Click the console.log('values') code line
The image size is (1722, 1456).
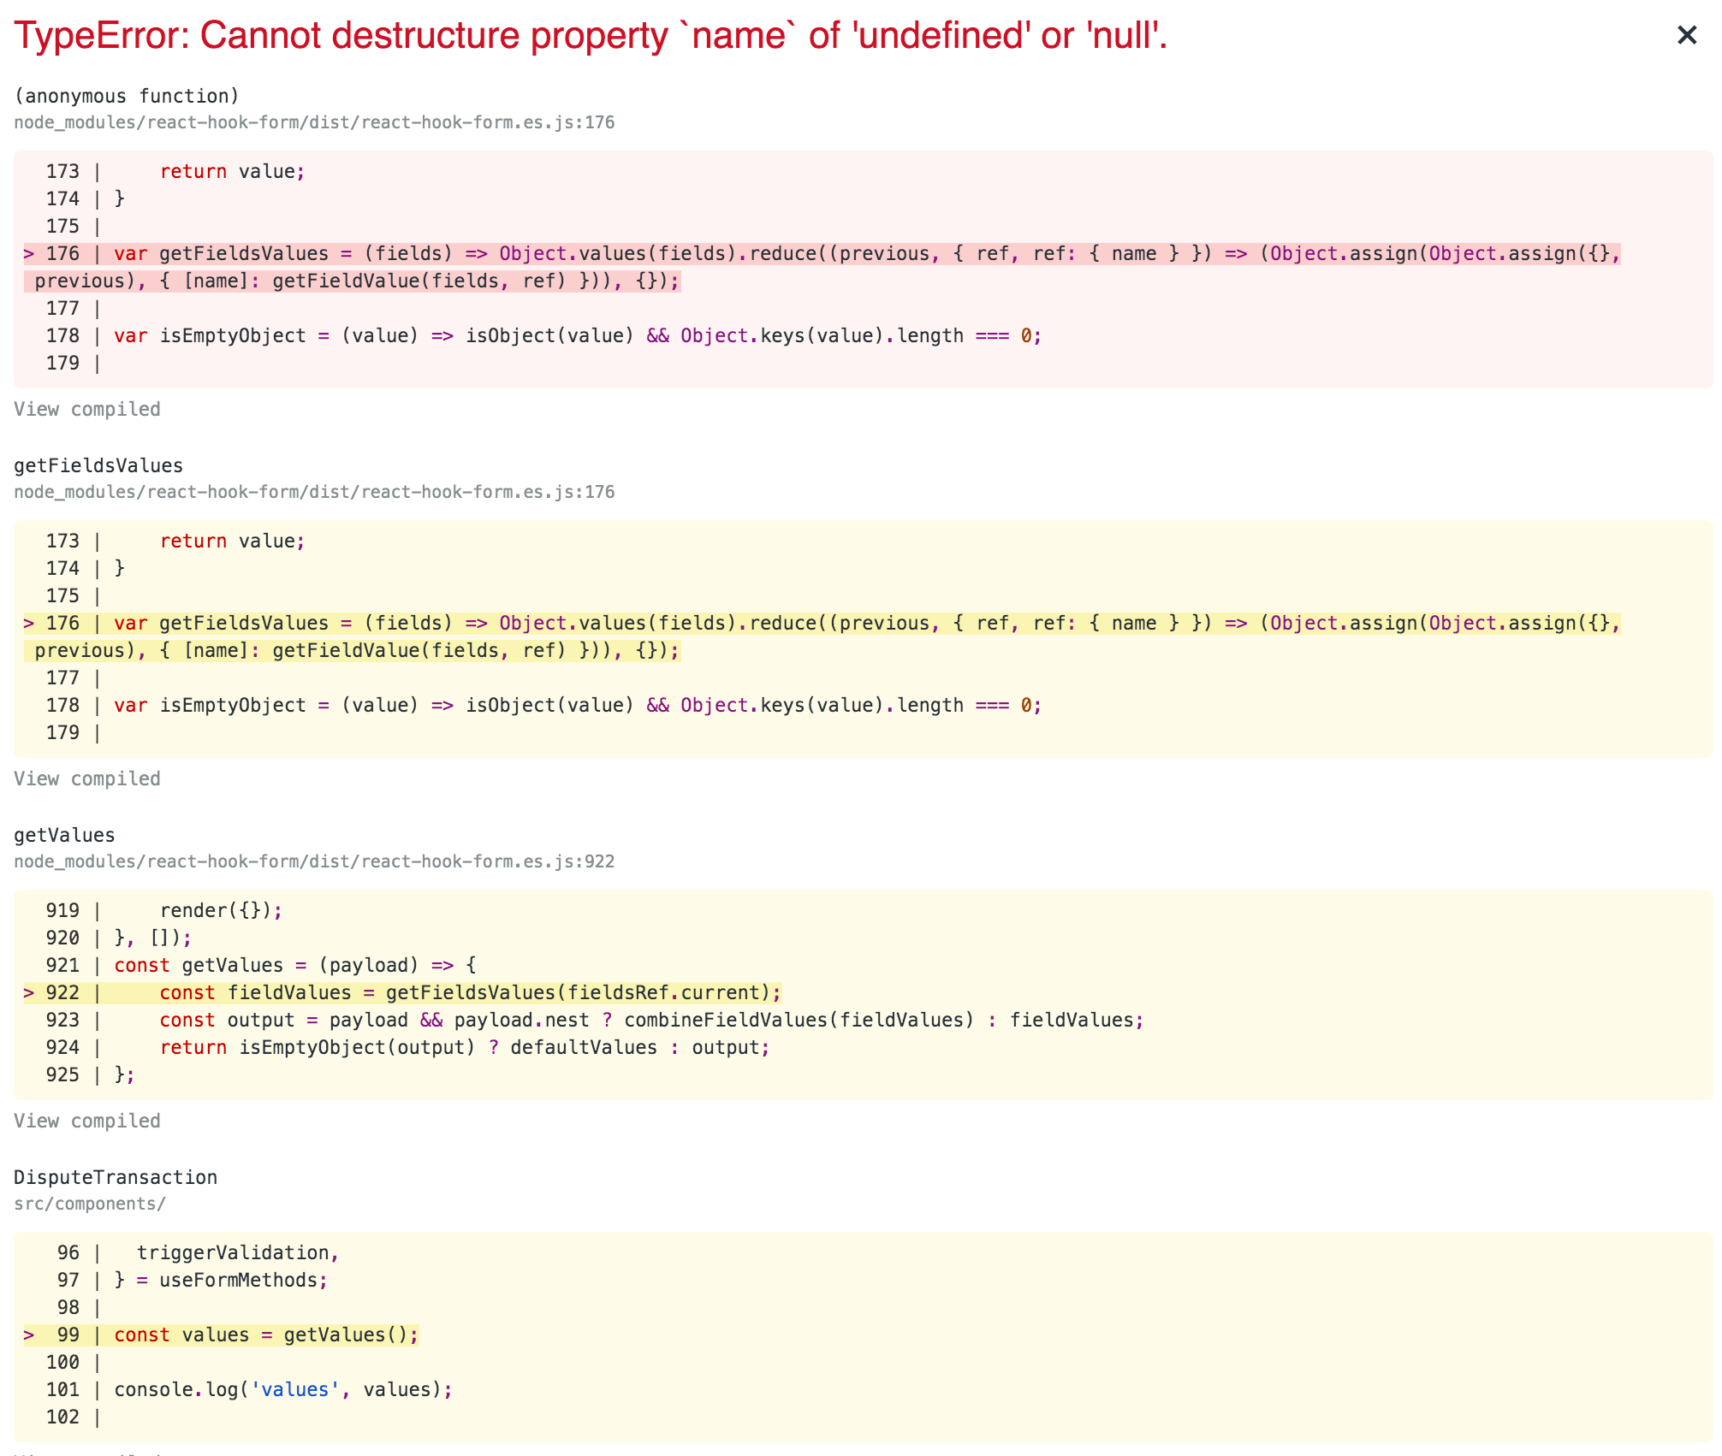(x=282, y=1389)
